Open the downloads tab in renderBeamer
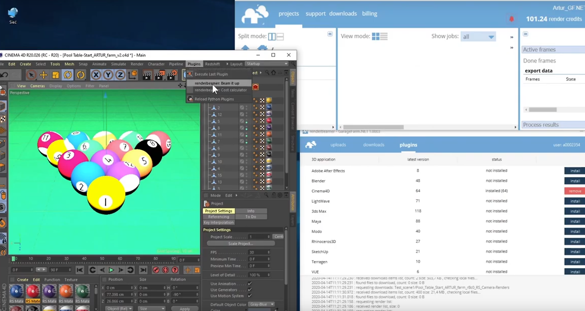The width and height of the screenshot is (585, 311). point(373,145)
